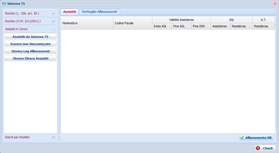
Task: Open Storico Log Allineamenti
Action: click(x=30, y=51)
